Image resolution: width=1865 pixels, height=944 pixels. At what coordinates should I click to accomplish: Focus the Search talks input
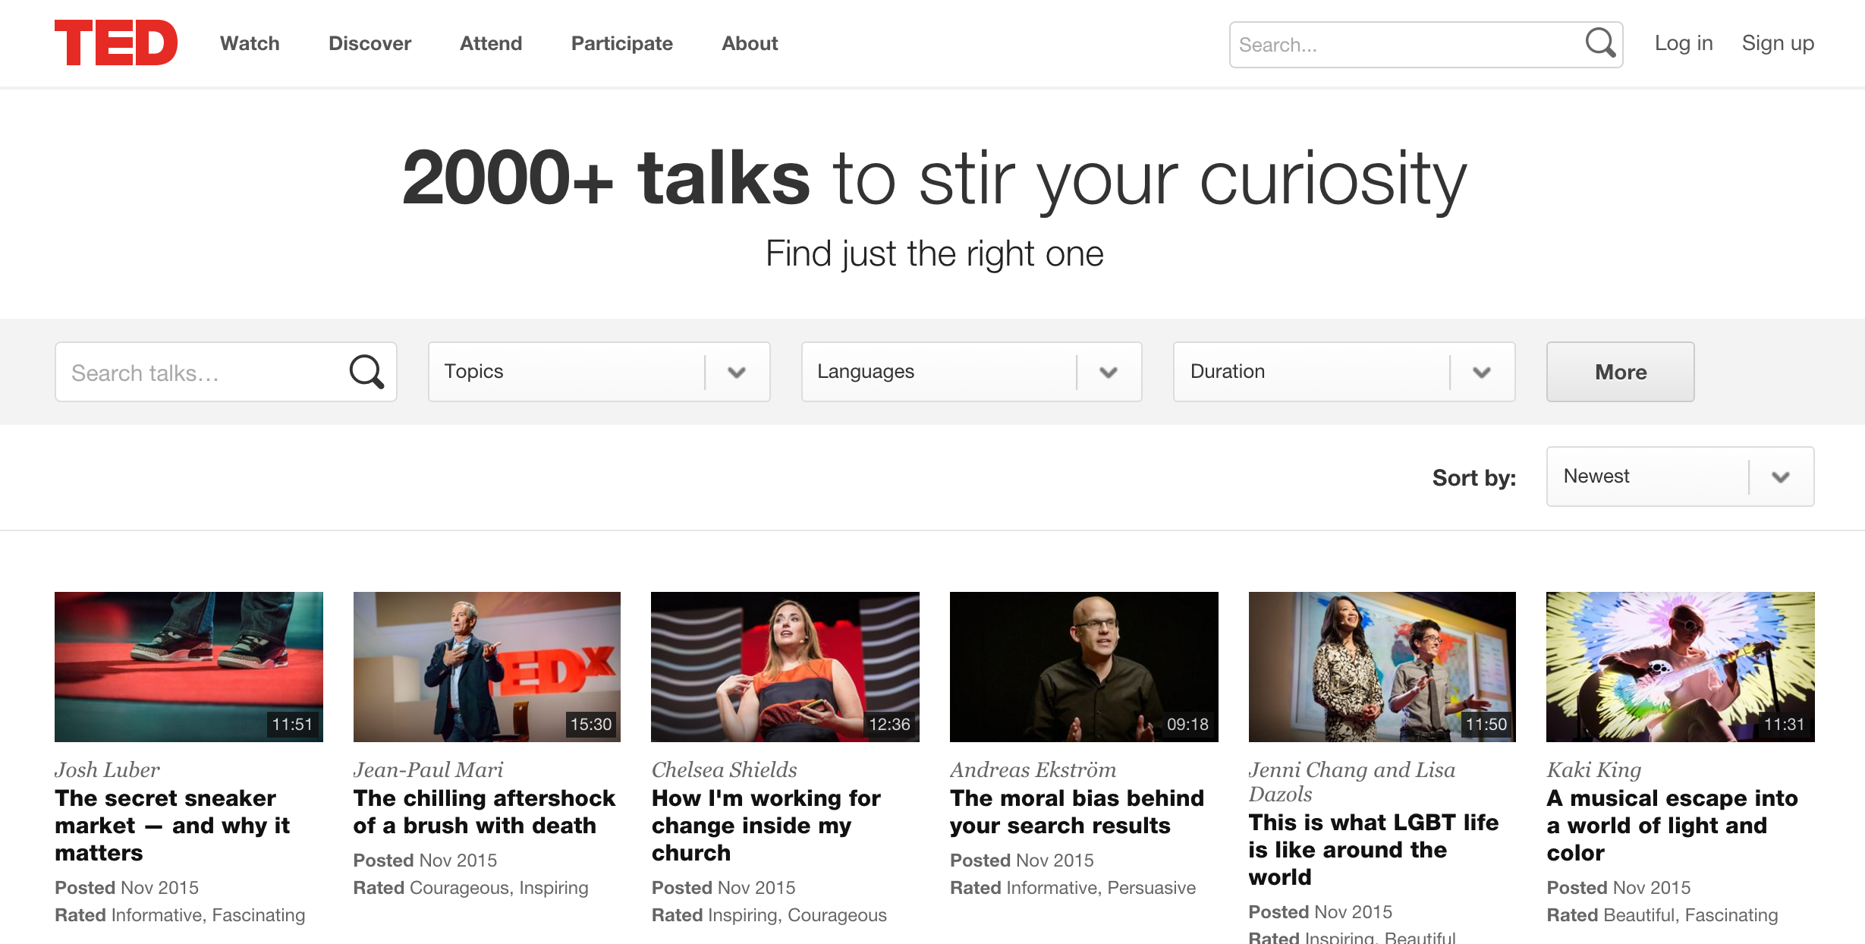click(225, 372)
